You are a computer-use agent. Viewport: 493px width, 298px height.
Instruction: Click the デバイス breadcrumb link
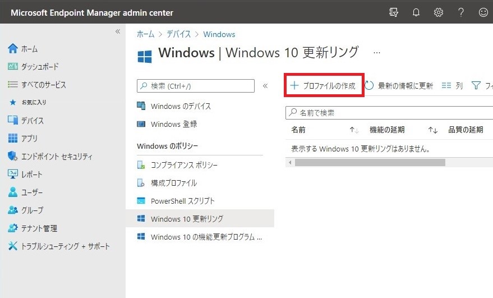[x=178, y=34]
